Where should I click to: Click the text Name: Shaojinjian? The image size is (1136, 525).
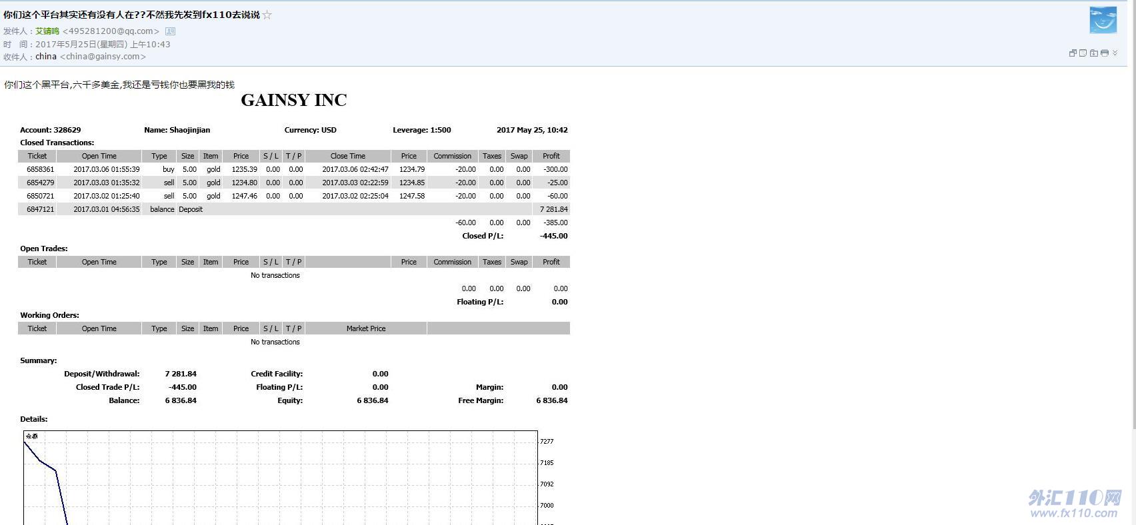(x=177, y=130)
